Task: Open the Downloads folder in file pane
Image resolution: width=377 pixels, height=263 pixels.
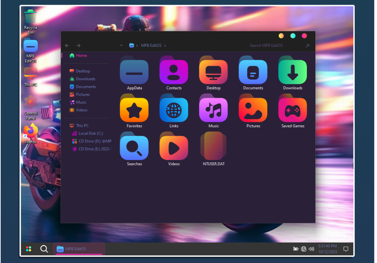Action: pos(293,73)
